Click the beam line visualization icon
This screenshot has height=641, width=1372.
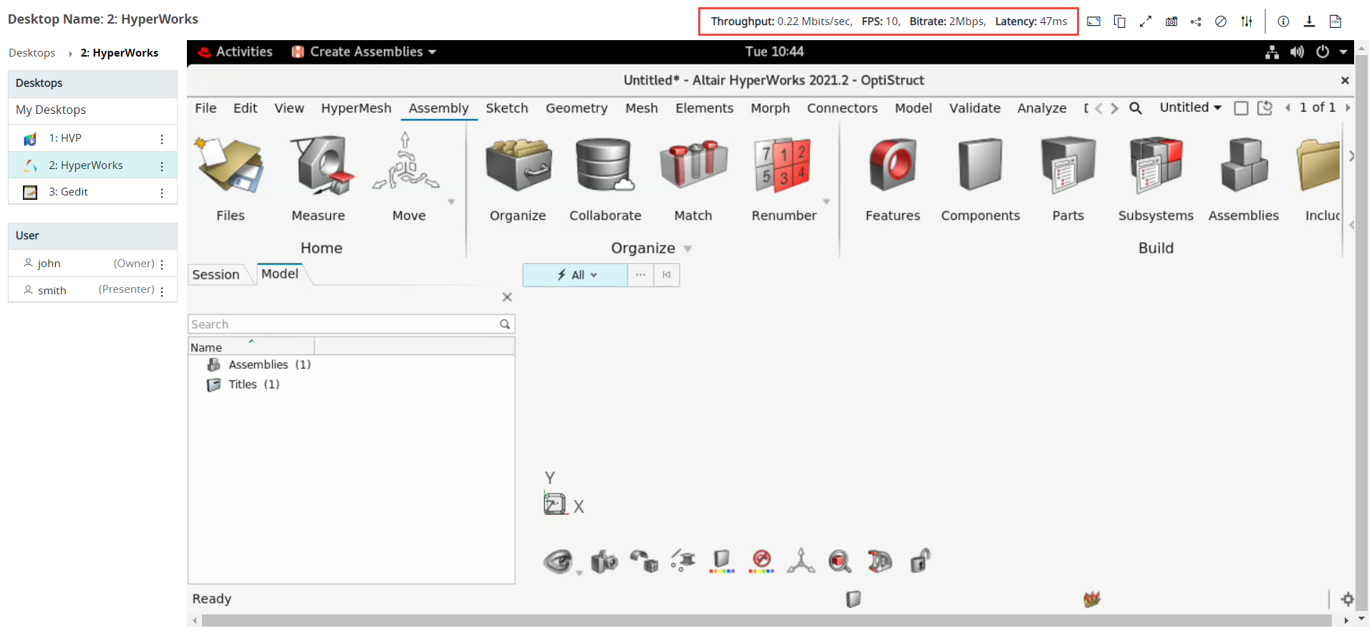coord(683,561)
